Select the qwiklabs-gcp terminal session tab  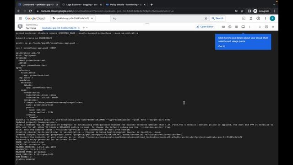59,28
